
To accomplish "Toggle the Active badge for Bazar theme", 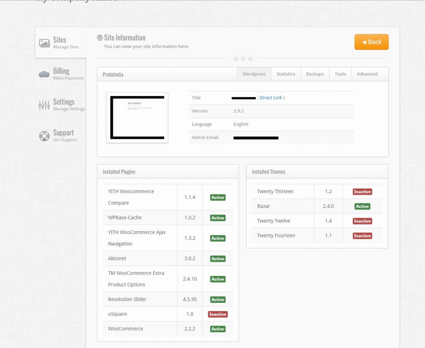I will pos(362,206).
